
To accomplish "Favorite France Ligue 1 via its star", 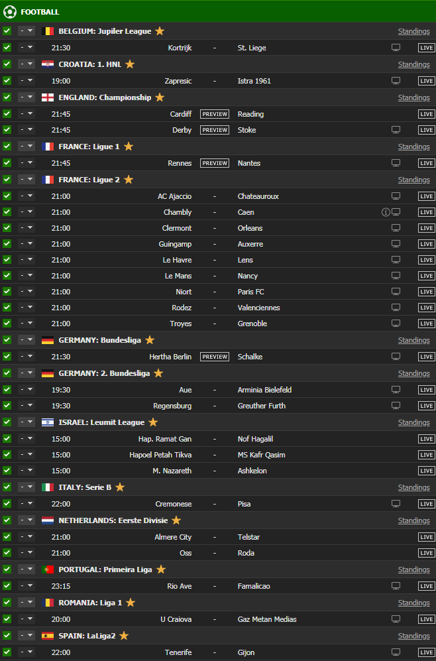I will pos(129,147).
